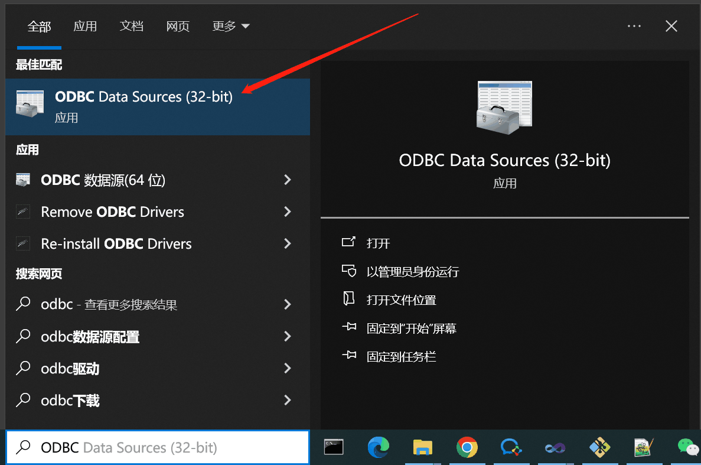Open Command Prompt from the taskbar
Screen dimensions: 701x465
coord(334,447)
